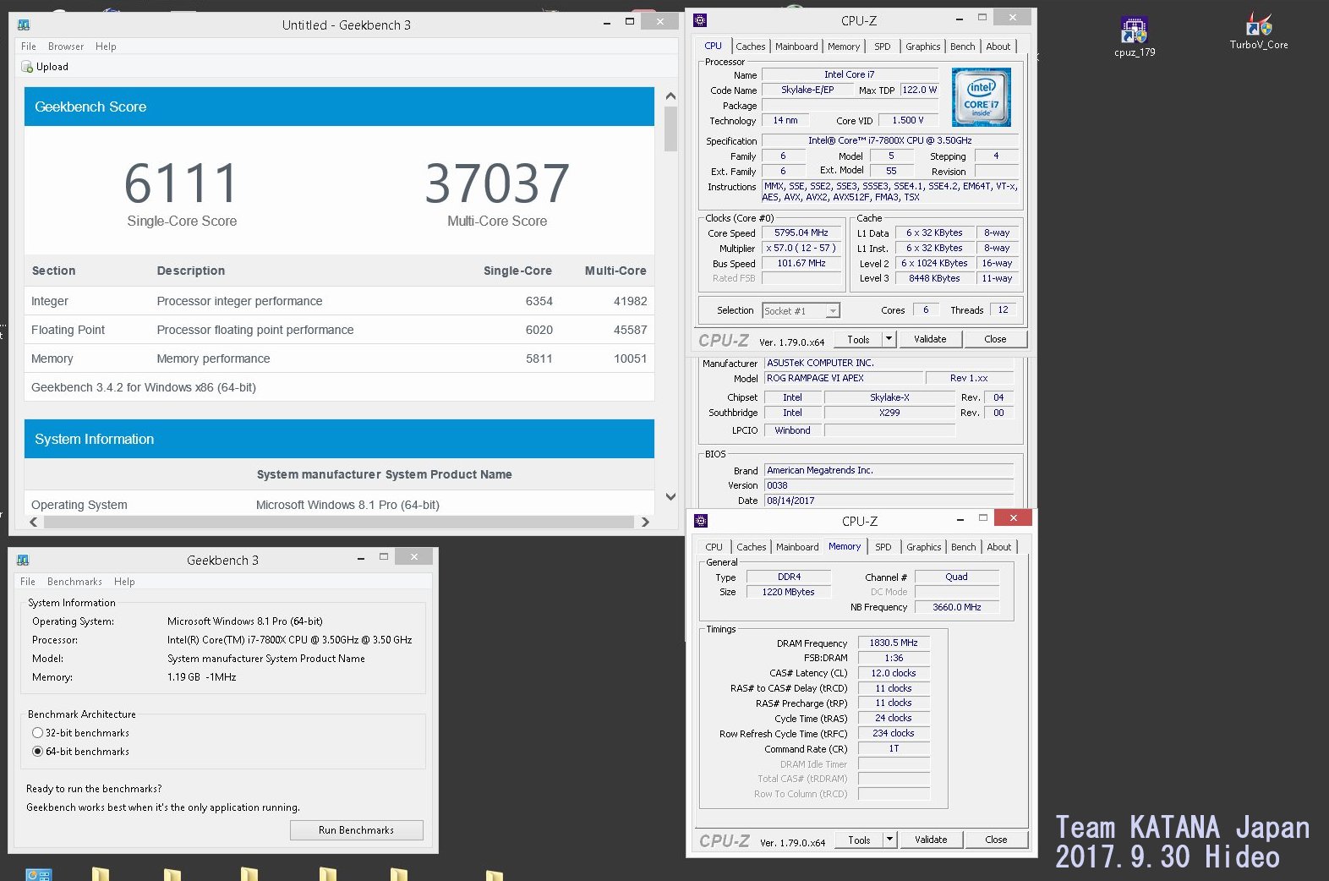Switch to CPU tab in Memory CPU-Z window
Screen dimensions: 1329x881
[x=714, y=547]
